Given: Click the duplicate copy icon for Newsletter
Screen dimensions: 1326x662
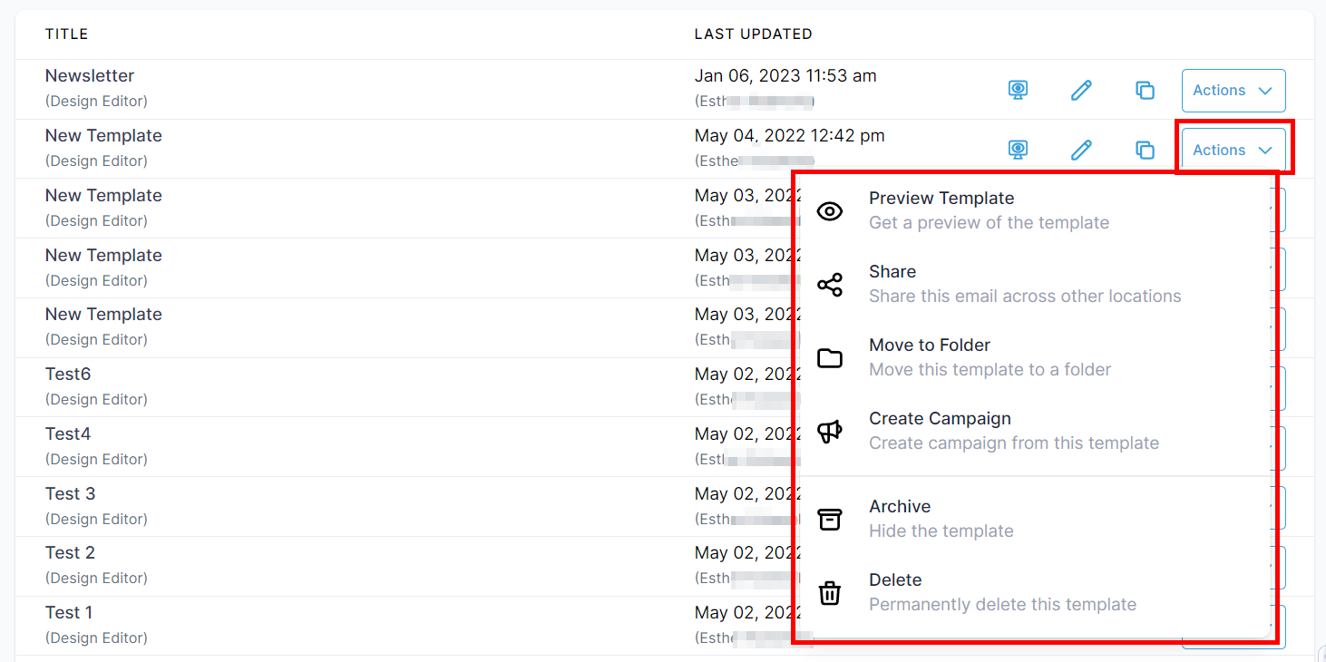Looking at the screenshot, I should [1145, 91].
